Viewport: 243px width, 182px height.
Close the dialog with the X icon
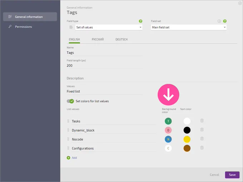pyautogui.click(x=240, y=3)
